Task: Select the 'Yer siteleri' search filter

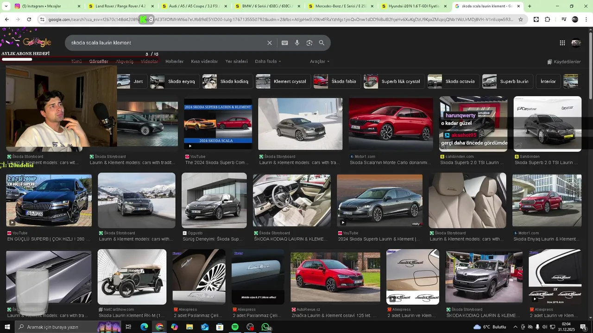Action: [236, 61]
